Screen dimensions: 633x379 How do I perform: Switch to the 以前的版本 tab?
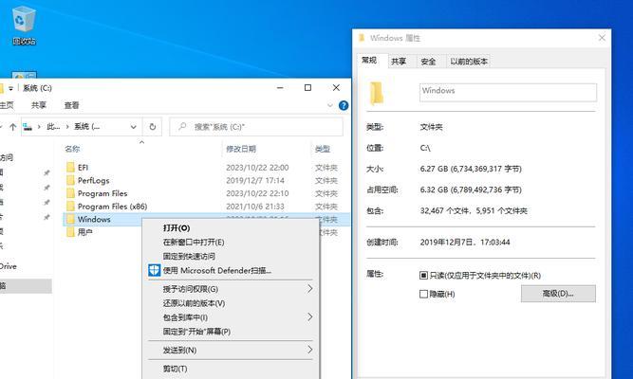pos(469,62)
